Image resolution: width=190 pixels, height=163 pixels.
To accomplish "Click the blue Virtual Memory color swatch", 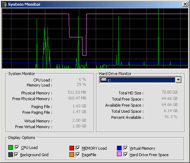I will pyautogui.click(x=119, y=148).
